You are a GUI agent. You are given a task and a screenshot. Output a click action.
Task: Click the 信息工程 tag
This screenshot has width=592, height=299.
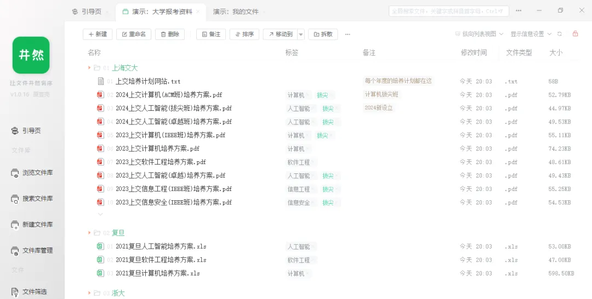click(x=301, y=189)
